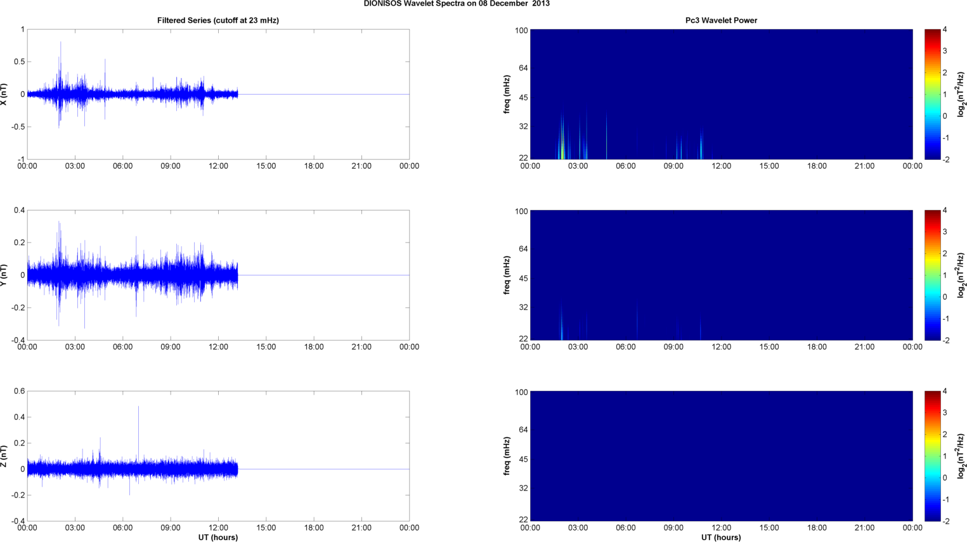This screenshot has width=967, height=542.
Task: Select the 'Filtered Series (cutoff at 23 mHz)' heading
Action: (218, 20)
